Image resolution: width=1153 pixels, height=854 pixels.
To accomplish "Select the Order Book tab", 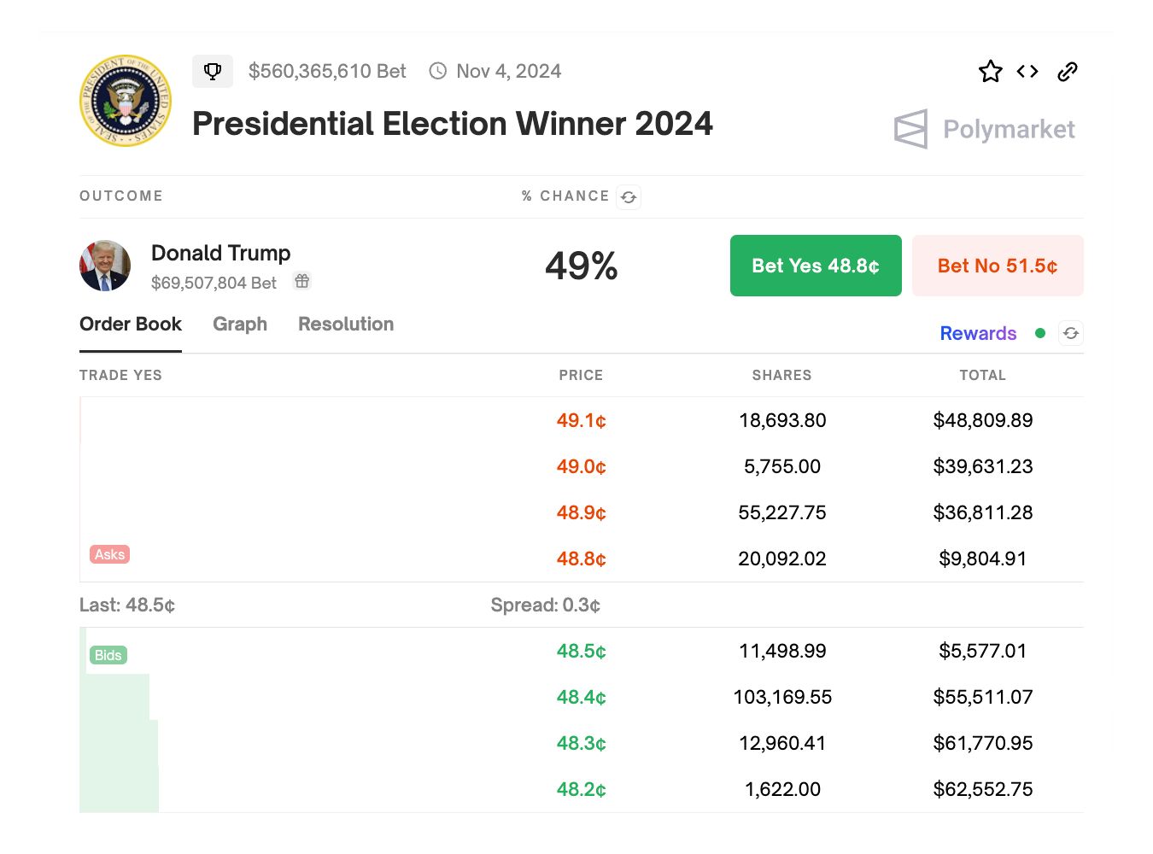I will coord(131,325).
